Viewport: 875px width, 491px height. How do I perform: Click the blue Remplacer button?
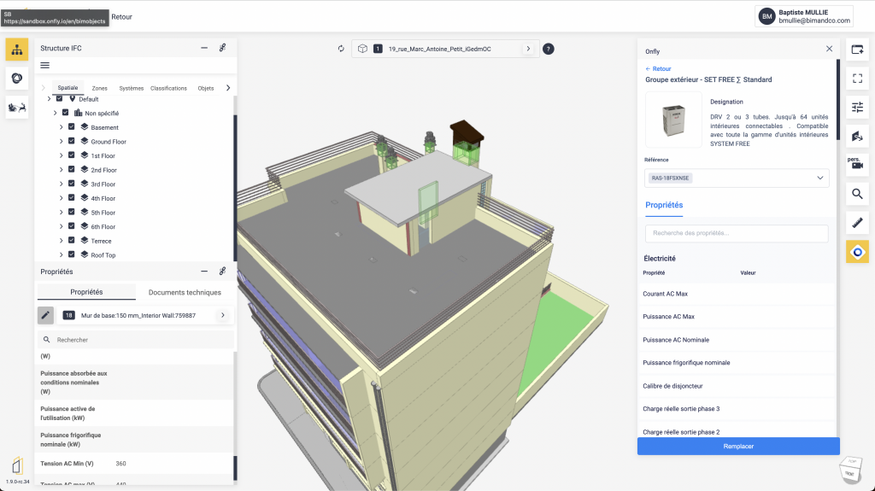coord(738,446)
